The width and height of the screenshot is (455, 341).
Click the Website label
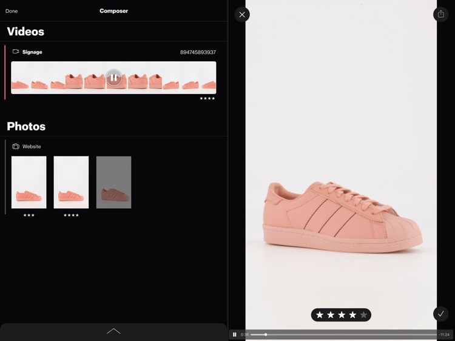pos(32,147)
